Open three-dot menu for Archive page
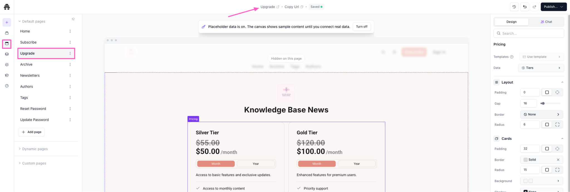The width and height of the screenshot is (570, 192). point(70,64)
